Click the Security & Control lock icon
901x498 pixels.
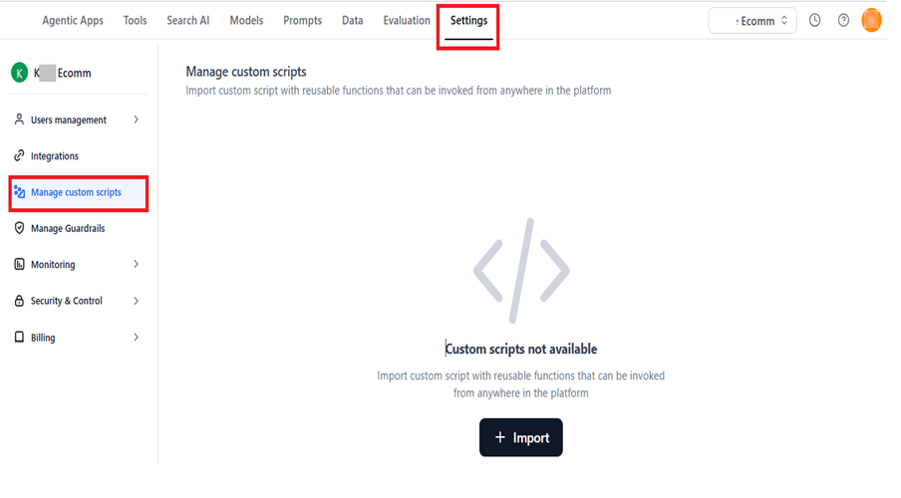pyautogui.click(x=19, y=301)
